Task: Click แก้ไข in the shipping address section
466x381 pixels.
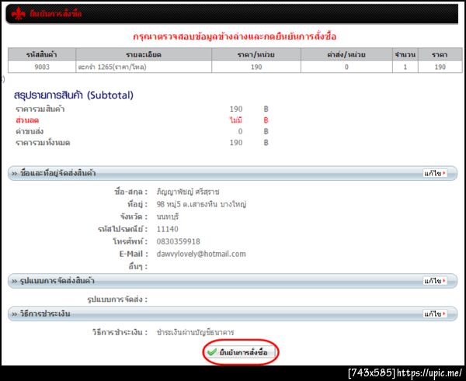Action: [435, 173]
